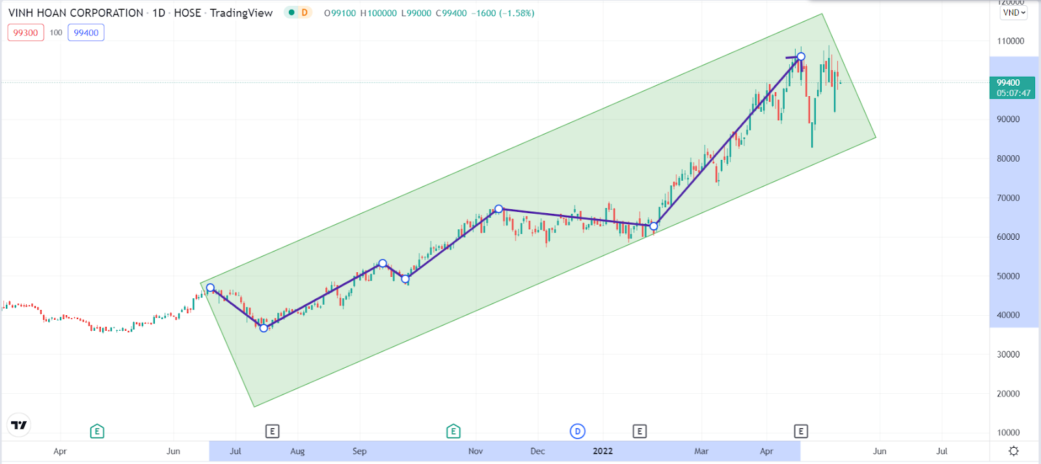Open the TradingView logo link
1041x464 pixels.
pyautogui.click(x=19, y=425)
